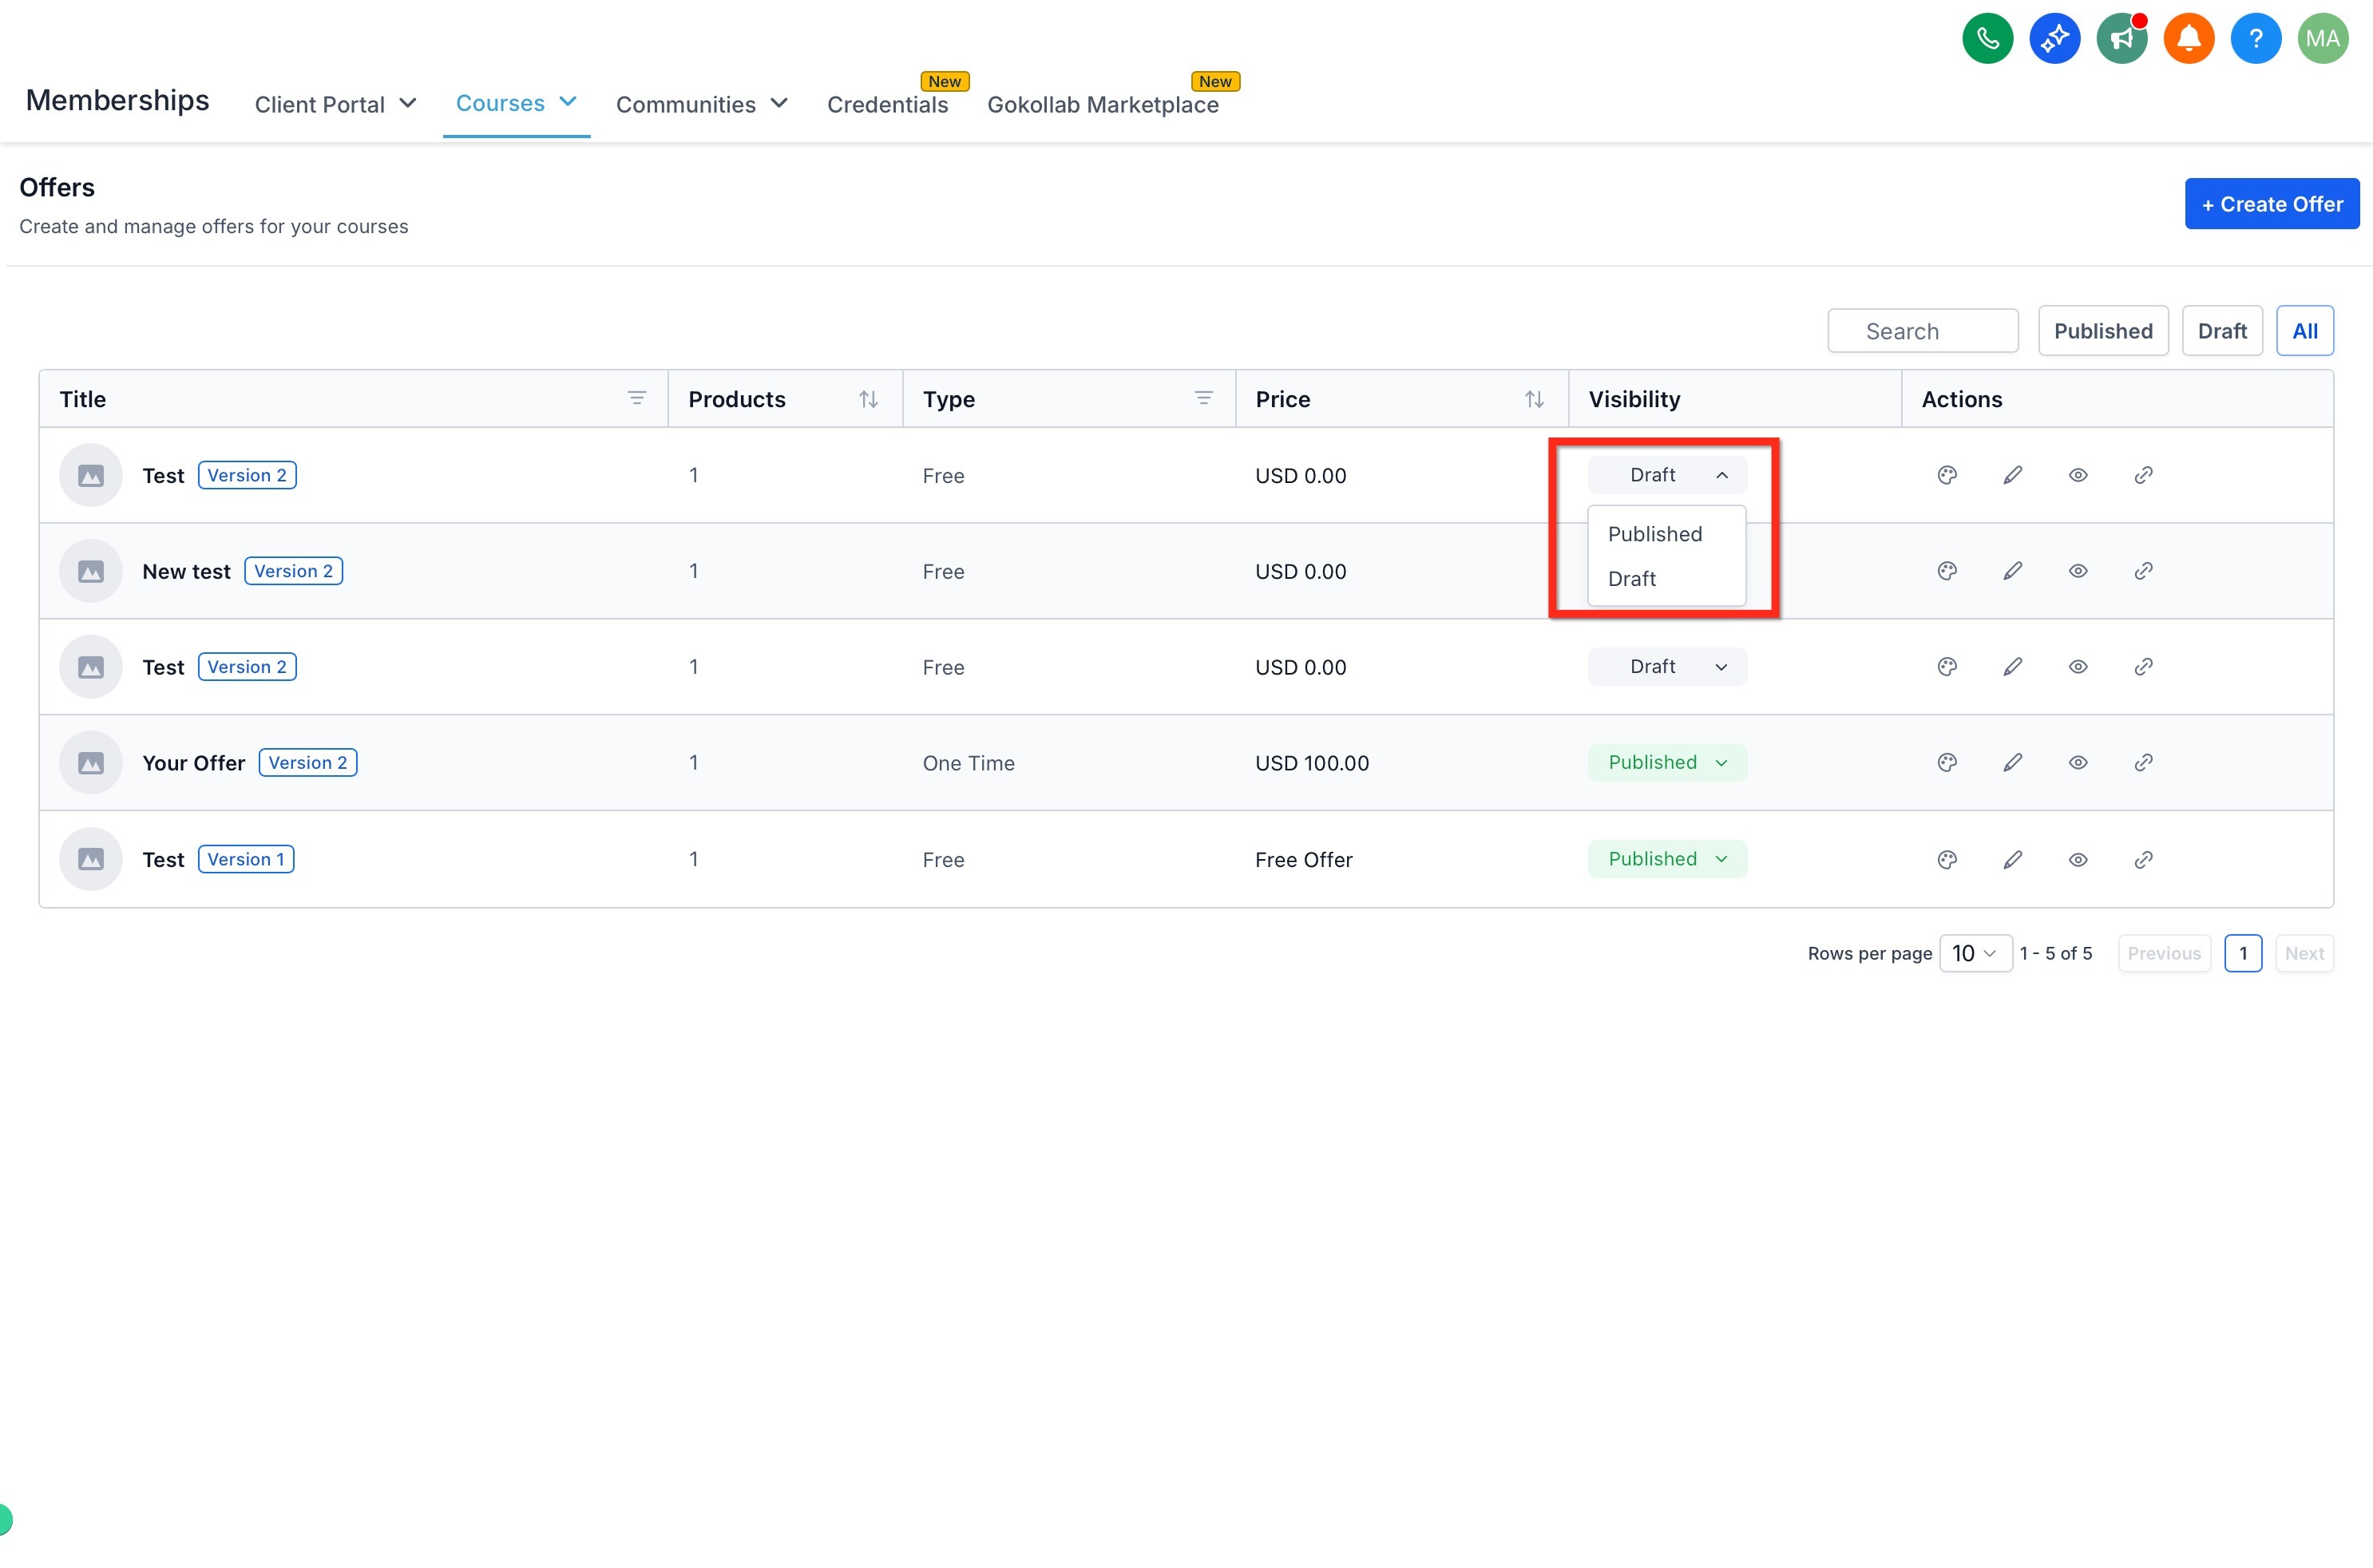Click the New test offer title
The height and width of the screenshot is (1568, 2373).
(x=186, y=571)
